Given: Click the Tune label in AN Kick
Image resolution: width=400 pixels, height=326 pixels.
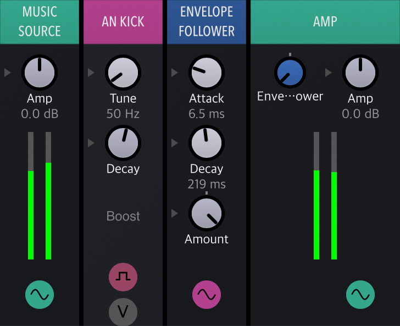Looking at the screenshot, I should [x=123, y=98].
